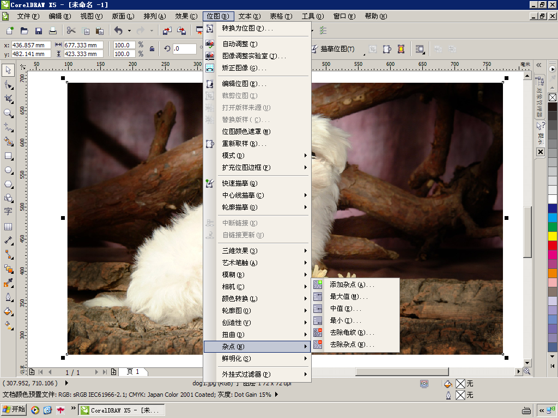Click the Save icon in toolbar
Image resolution: width=558 pixels, height=418 pixels.
click(39, 31)
